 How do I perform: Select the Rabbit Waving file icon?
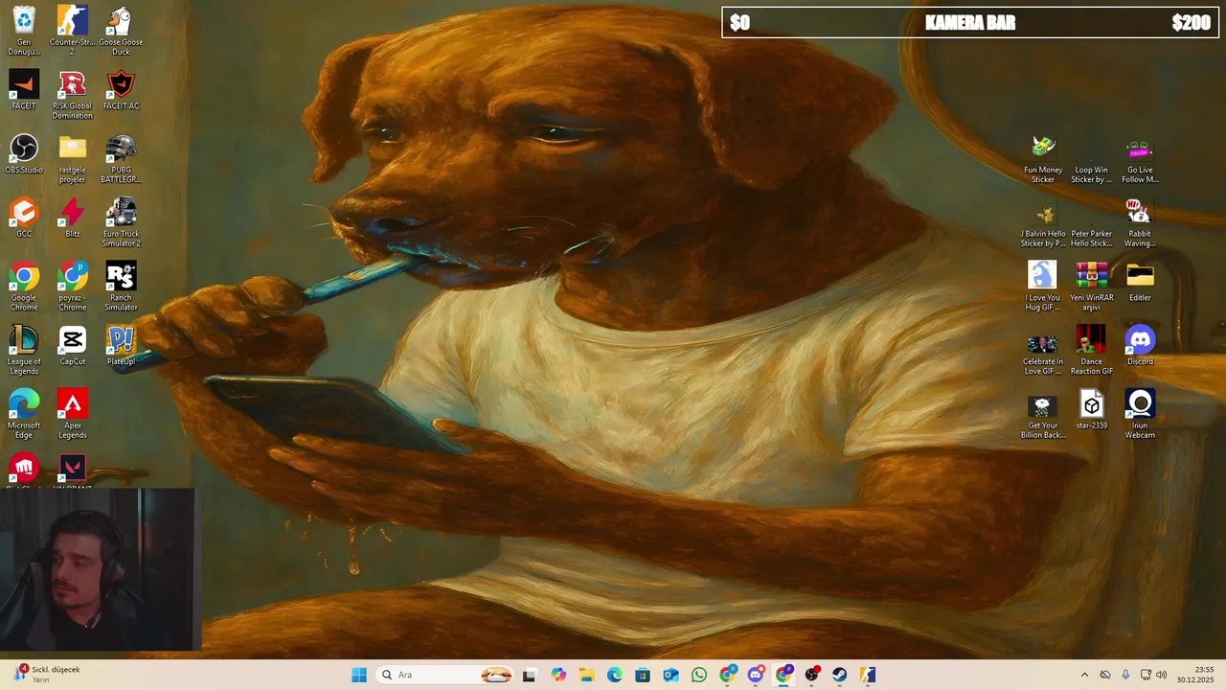tap(1140, 222)
